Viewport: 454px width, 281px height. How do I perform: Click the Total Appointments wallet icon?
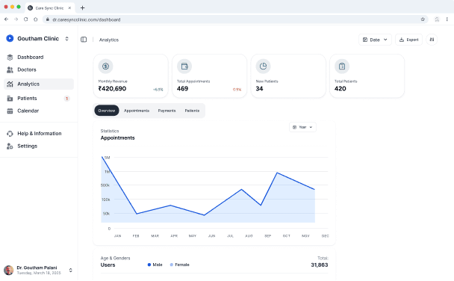184,67
